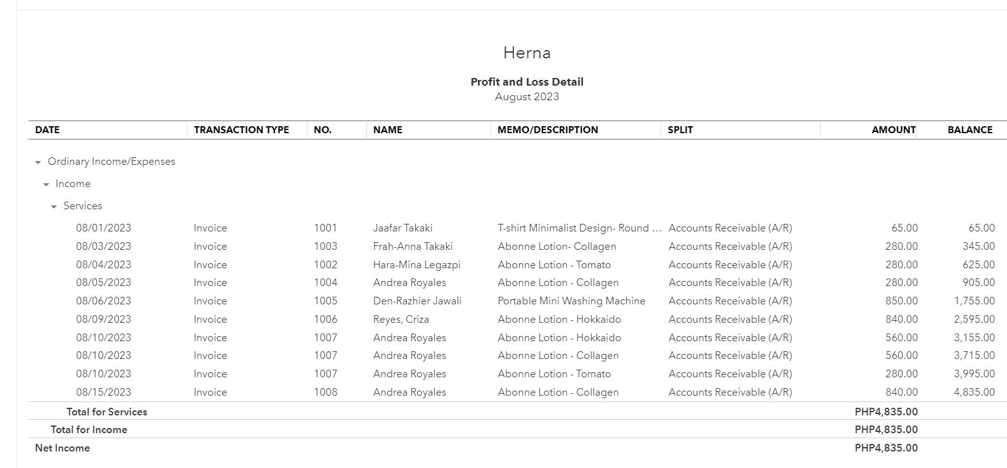Open the Portable Mini Washing Machine memo entry
The width and height of the screenshot is (1007, 468).
[x=571, y=301]
